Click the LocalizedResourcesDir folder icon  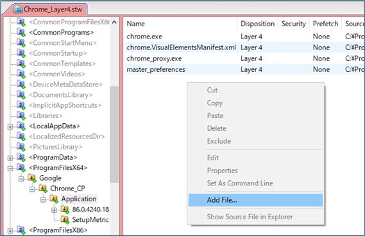click(x=21, y=137)
